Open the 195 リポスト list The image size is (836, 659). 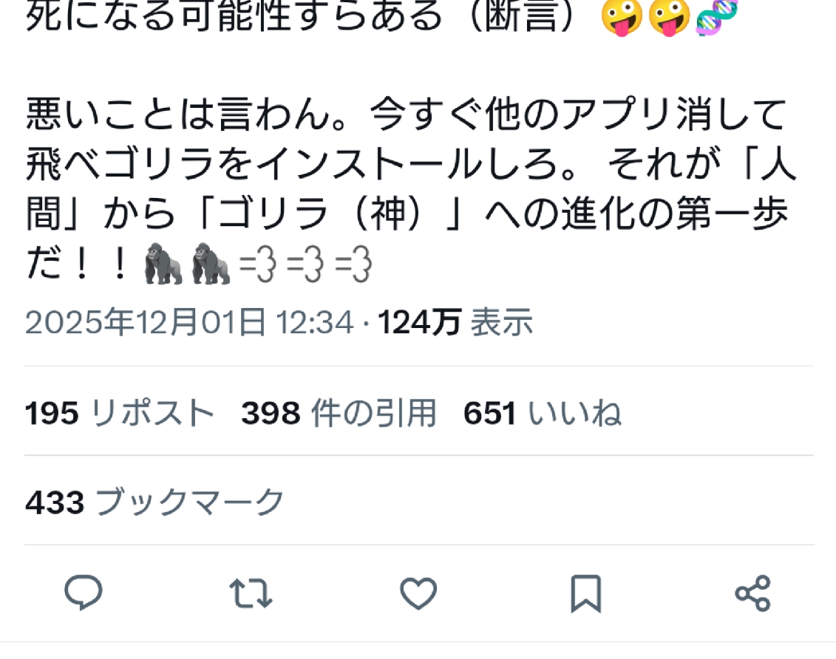click(x=120, y=413)
